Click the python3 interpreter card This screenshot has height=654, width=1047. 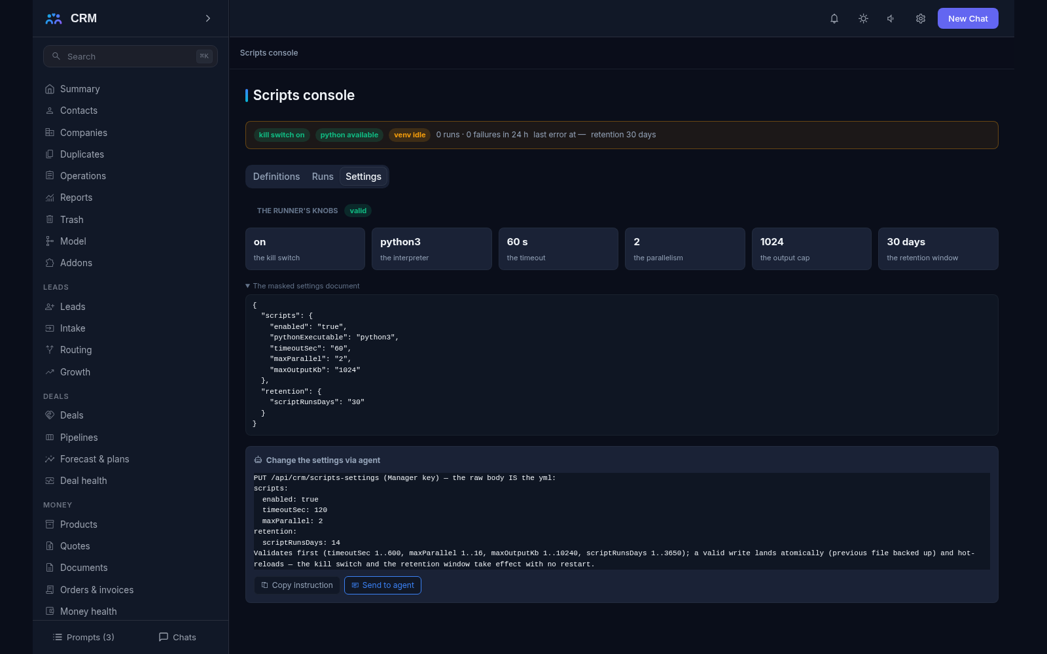coord(432,249)
